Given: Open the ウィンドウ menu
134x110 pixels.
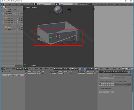Looking at the screenshot, I should pos(23,4).
